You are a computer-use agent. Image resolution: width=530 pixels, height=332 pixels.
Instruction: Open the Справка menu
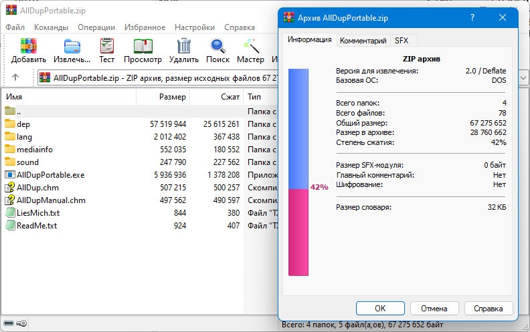[x=240, y=27]
